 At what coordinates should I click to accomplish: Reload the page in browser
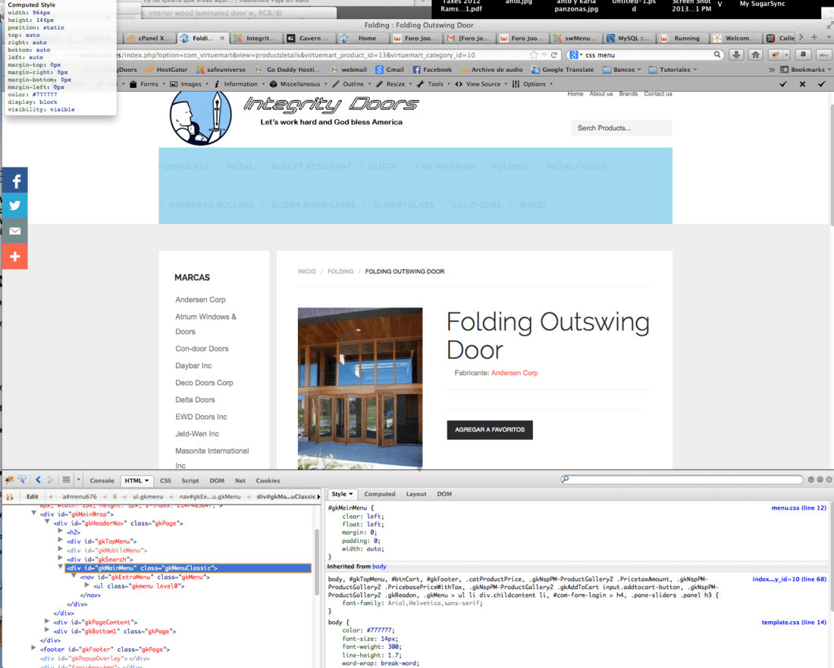[554, 55]
